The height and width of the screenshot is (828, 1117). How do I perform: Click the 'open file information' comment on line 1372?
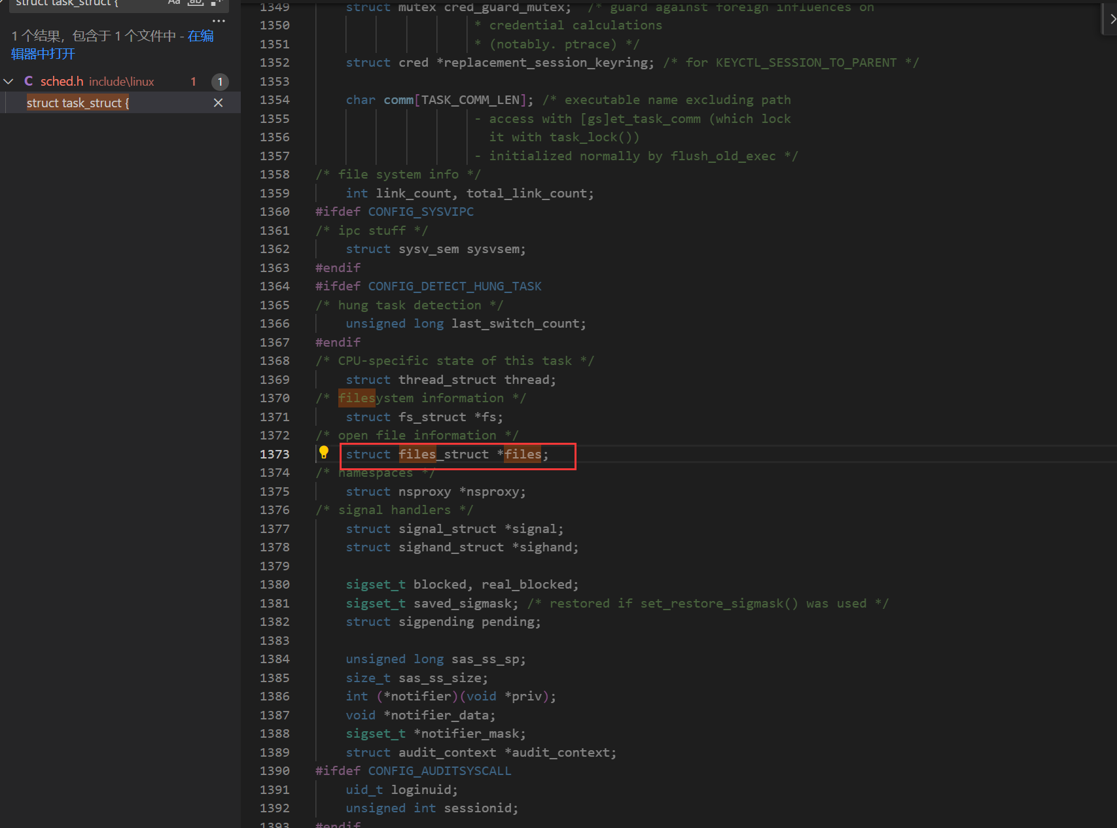(417, 436)
